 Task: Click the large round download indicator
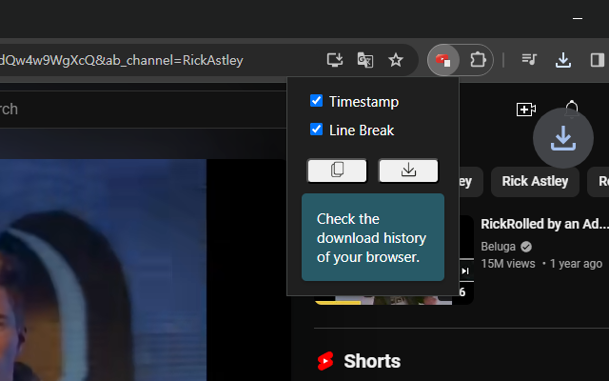[563, 138]
